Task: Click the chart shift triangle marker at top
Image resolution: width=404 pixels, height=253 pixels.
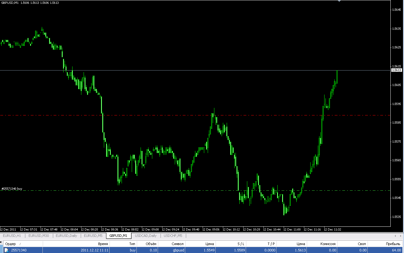Action: (339, 1)
